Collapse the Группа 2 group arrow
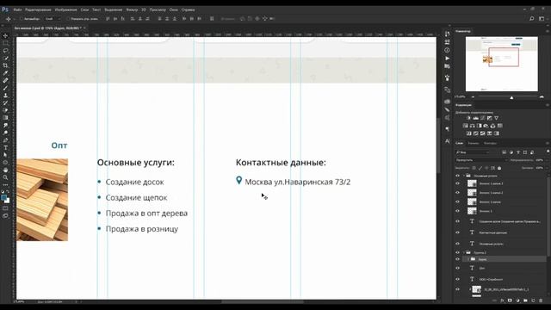Screen dimensions: 551x310 point(464,252)
